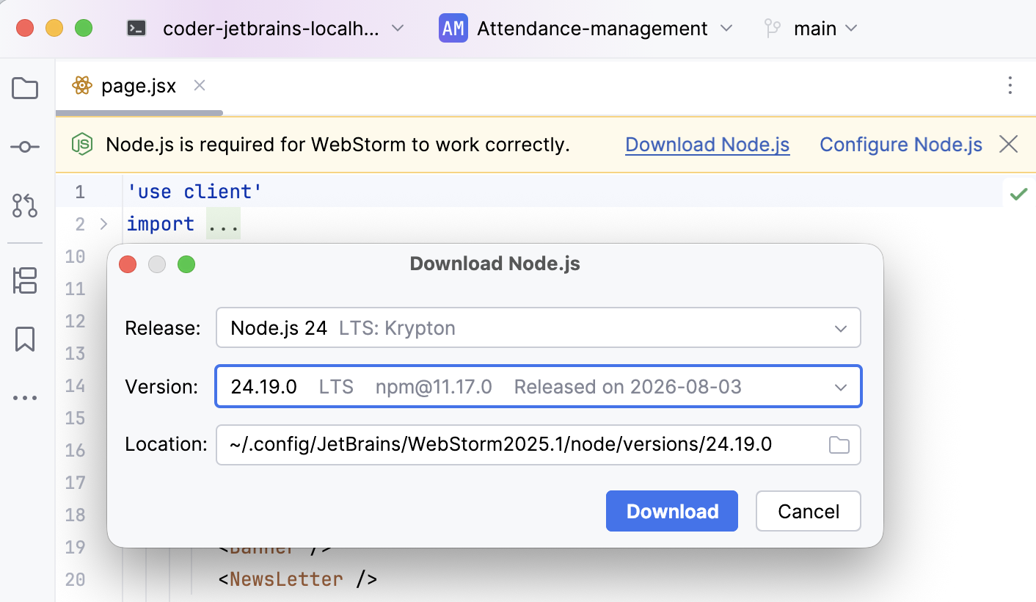Open the Commit tool window icon
This screenshot has height=602, width=1036.
pyautogui.click(x=25, y=148)
